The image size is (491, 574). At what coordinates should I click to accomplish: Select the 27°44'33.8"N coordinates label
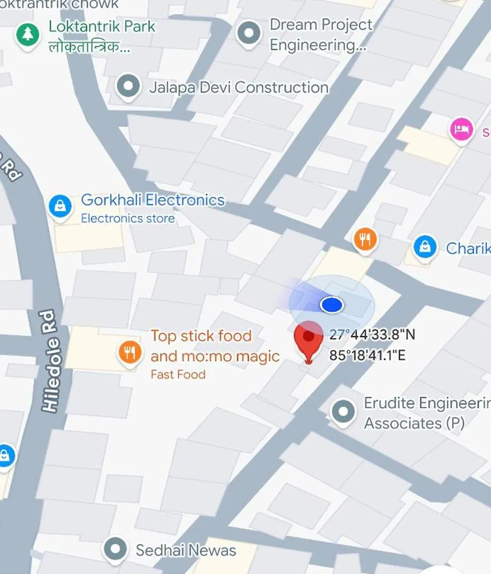tap(372, 335)
